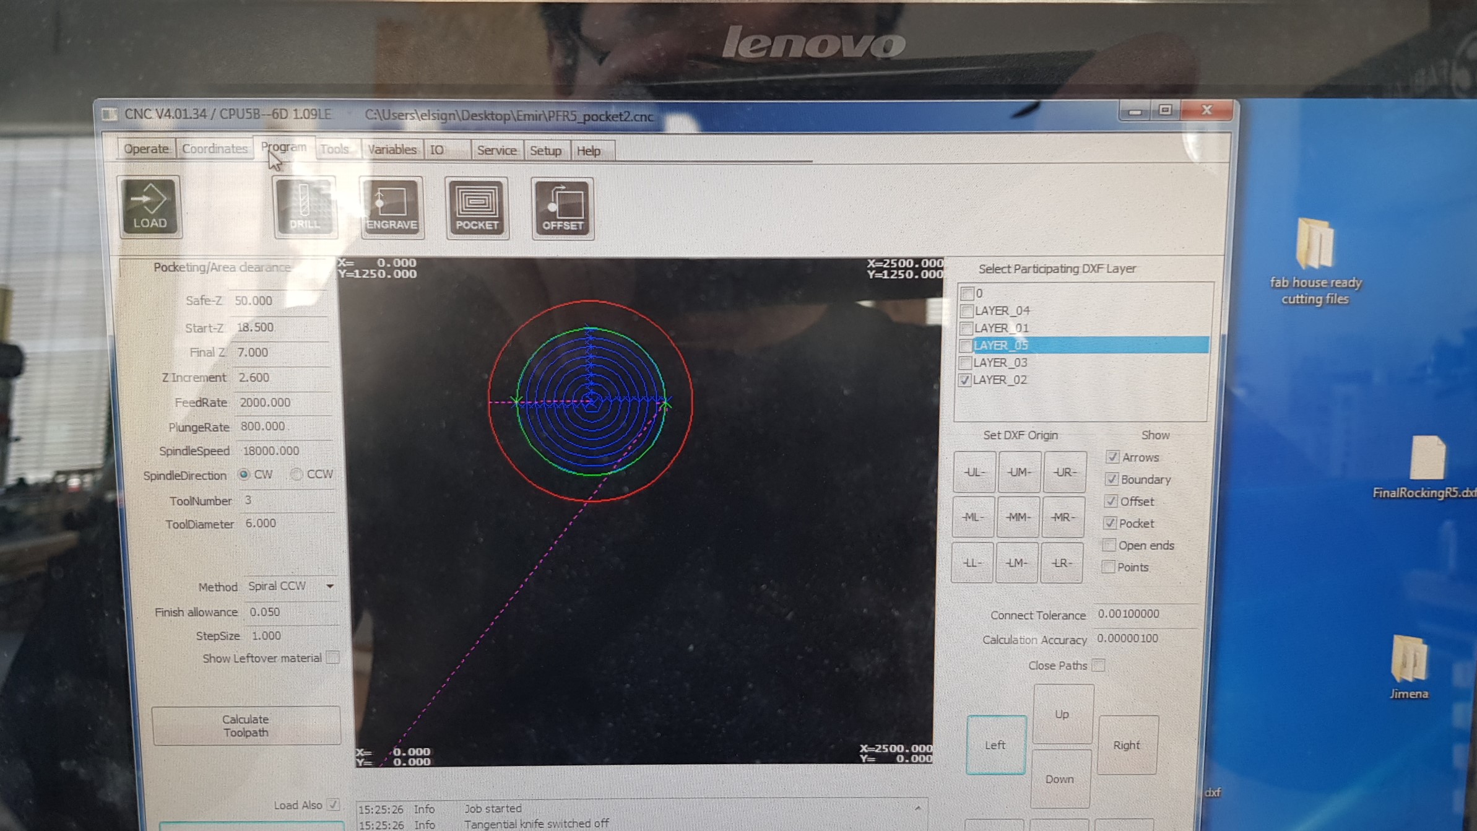Uncheck the Arrows show option

coord(1112,457)
